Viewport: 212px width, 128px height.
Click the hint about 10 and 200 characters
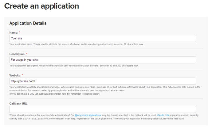tap(74, 66)
